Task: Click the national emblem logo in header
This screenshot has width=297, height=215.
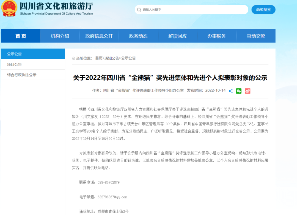Action: (x=9, y=9)
